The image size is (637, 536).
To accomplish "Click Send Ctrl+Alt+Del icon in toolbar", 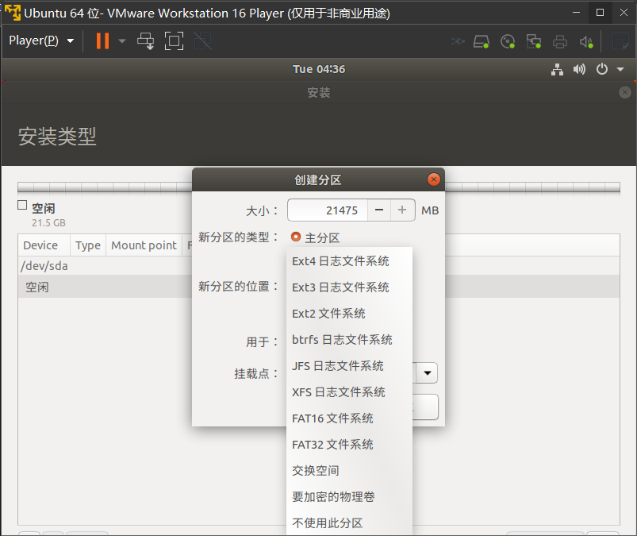I will pyautogui.click(x=146, y=41).
